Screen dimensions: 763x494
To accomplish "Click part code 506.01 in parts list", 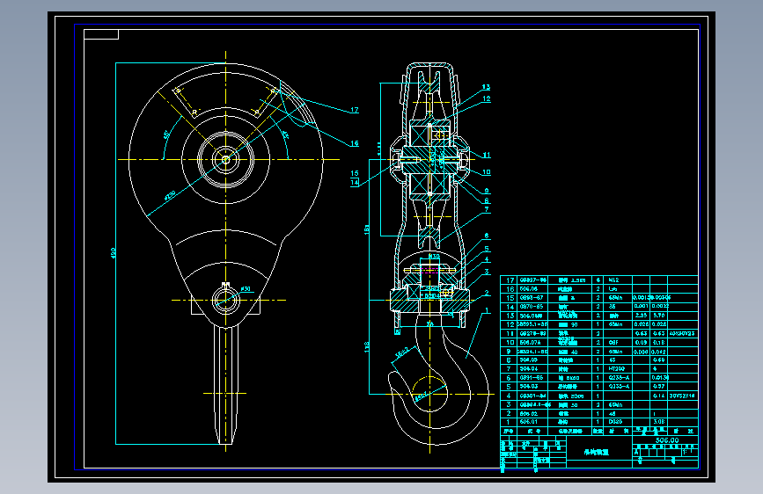I will coord(528,422).
